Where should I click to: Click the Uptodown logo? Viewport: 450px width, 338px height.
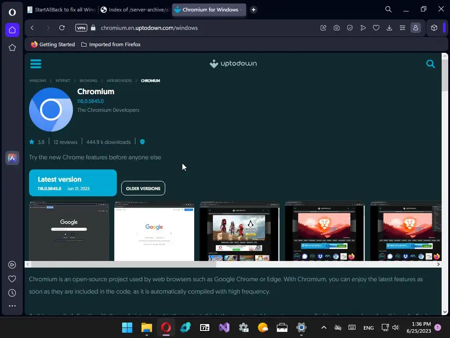[x=233, y=63]
